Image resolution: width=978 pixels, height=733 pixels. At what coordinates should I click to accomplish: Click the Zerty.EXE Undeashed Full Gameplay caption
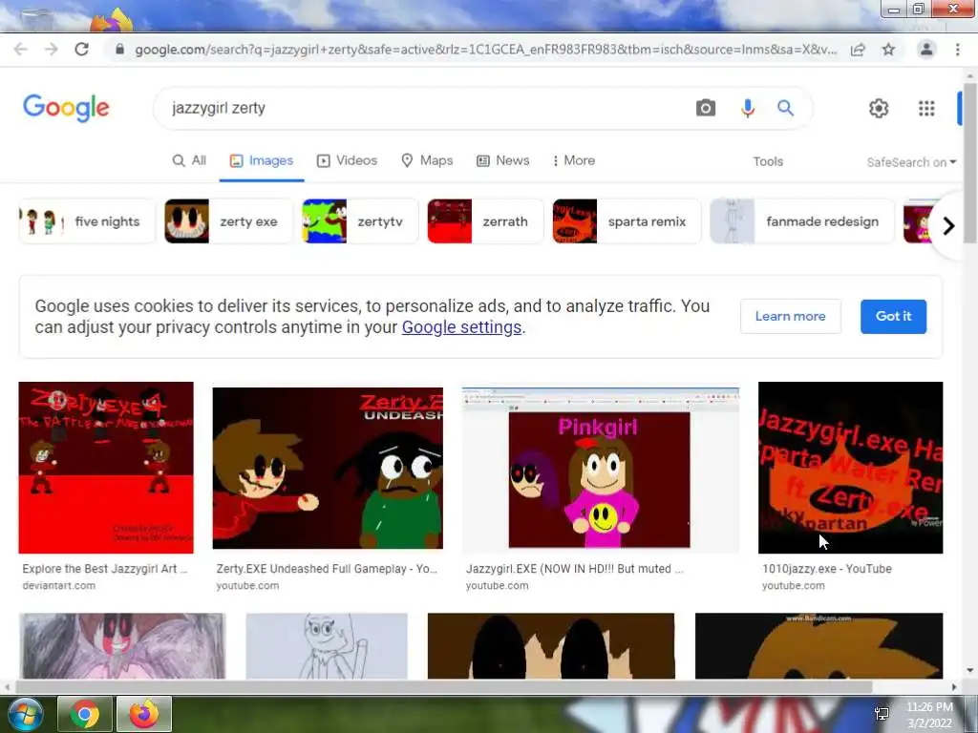(327, 569)
